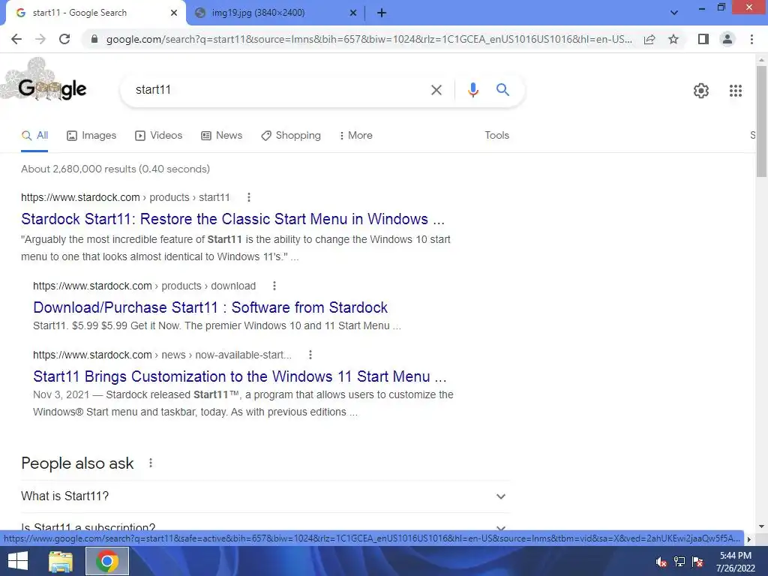Click the People also ask heading

(77, 463)
